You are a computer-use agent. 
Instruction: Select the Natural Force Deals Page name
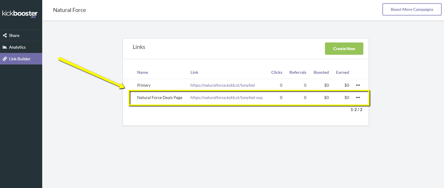click(160, 98)
